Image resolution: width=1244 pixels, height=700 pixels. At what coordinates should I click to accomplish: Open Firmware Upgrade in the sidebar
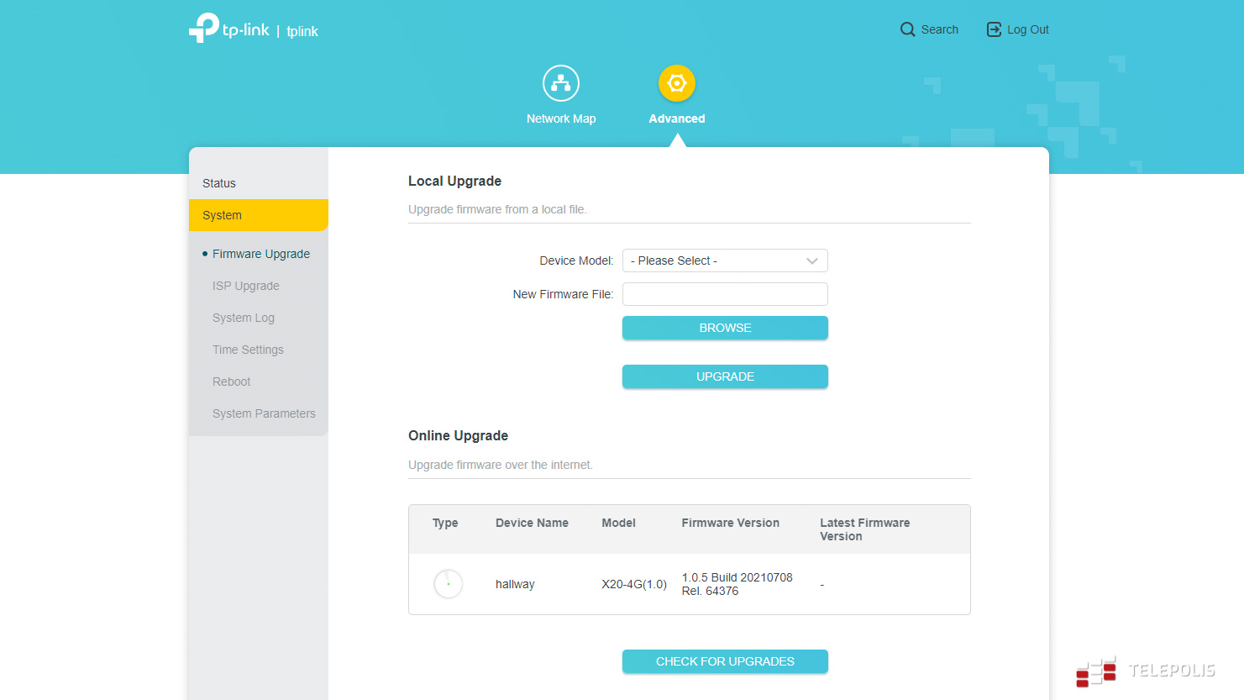click(x=261, y=254)
